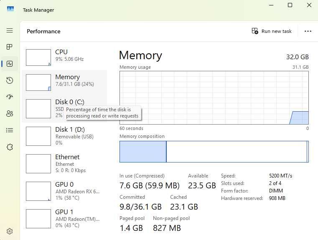This screenshot has height=240, width=318.
Task: Open the Services puzzle icon
Action: [10, 147]
